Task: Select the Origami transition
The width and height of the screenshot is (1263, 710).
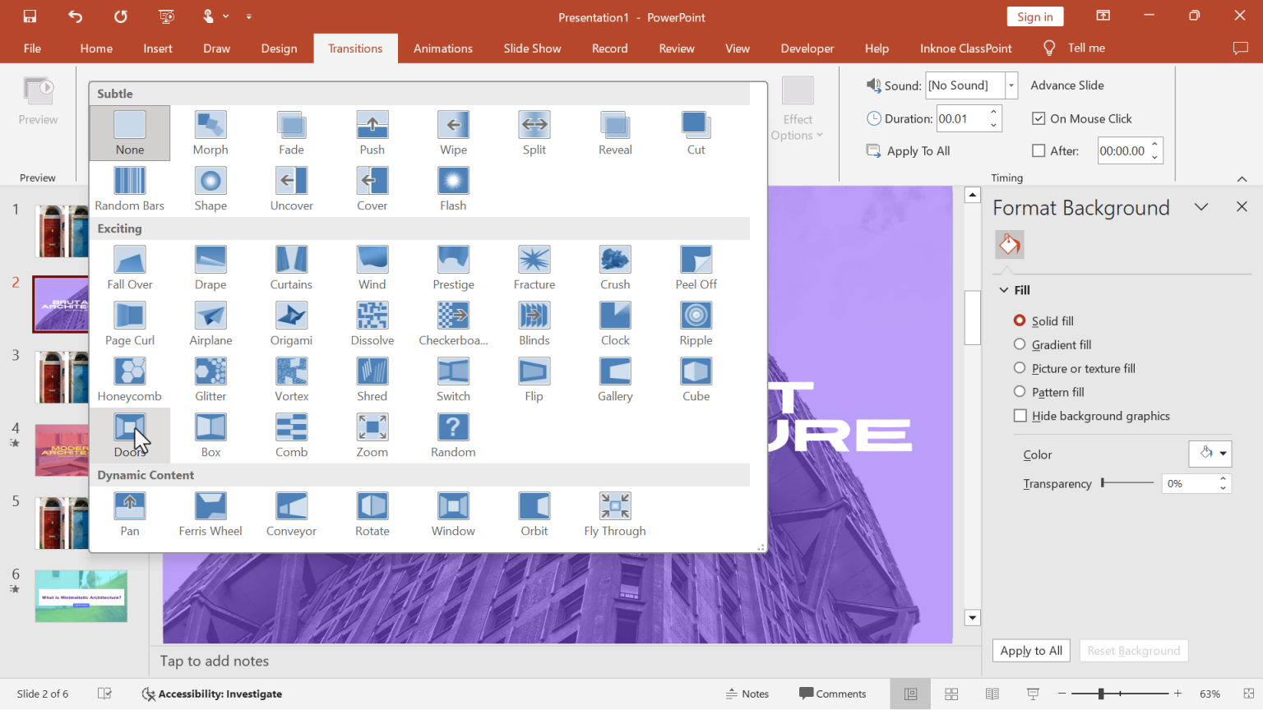Action: pyautogui.click(x=291, y=322)
